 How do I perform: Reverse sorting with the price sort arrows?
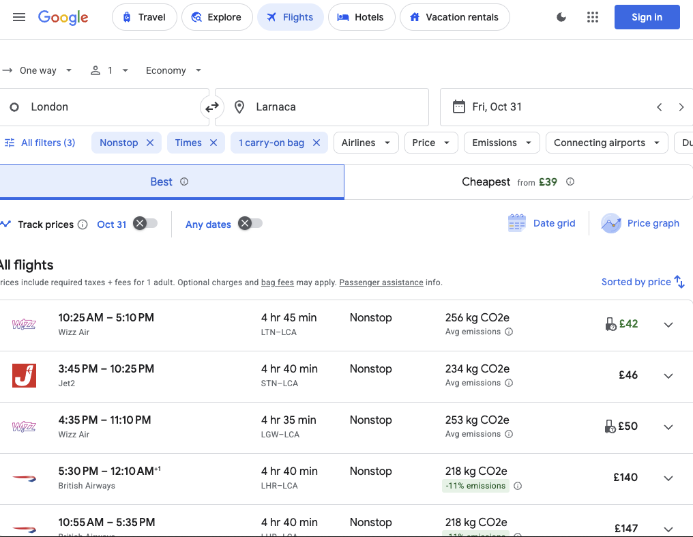pyautogui.click(x=679, y=282)
